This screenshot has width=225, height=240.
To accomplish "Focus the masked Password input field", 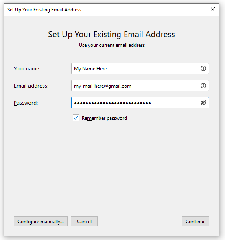I will pos(140,103).
